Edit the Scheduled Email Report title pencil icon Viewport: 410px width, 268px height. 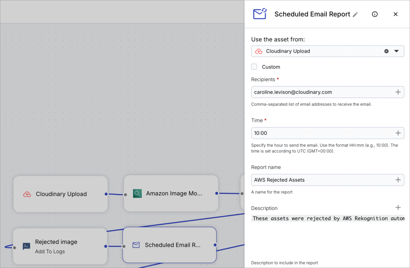355,14
